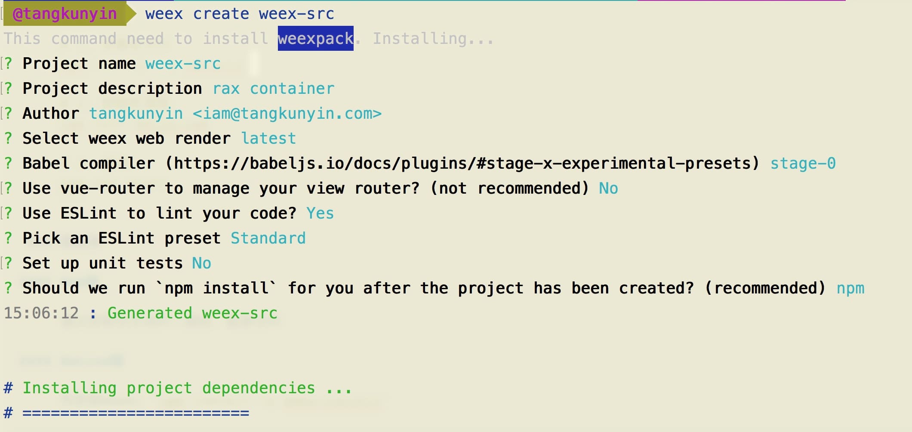Click the author email iam@tangkunyin.com
The height and width of the screenshot is (432, 912).
[287, 114]
